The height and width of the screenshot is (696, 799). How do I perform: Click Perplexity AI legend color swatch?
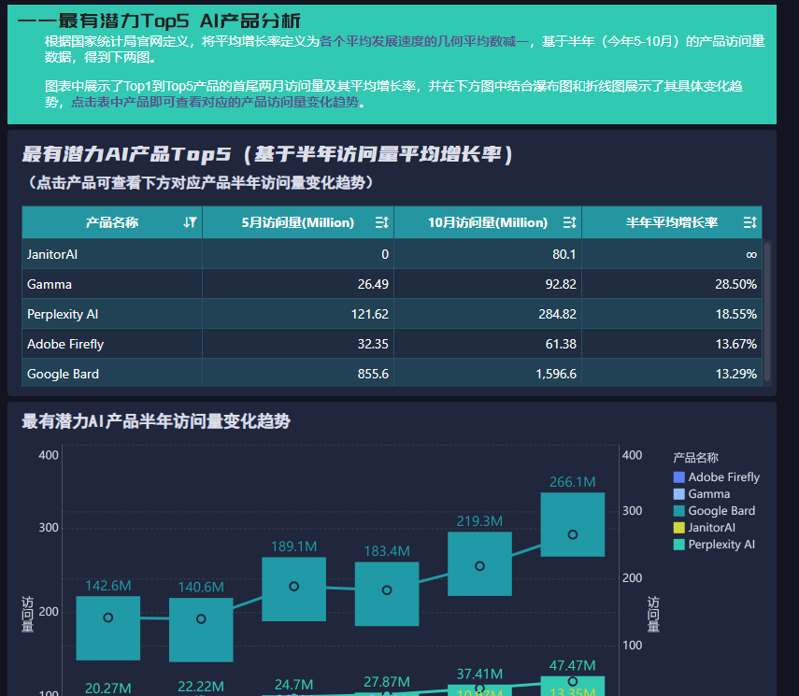tap(678, 544)
